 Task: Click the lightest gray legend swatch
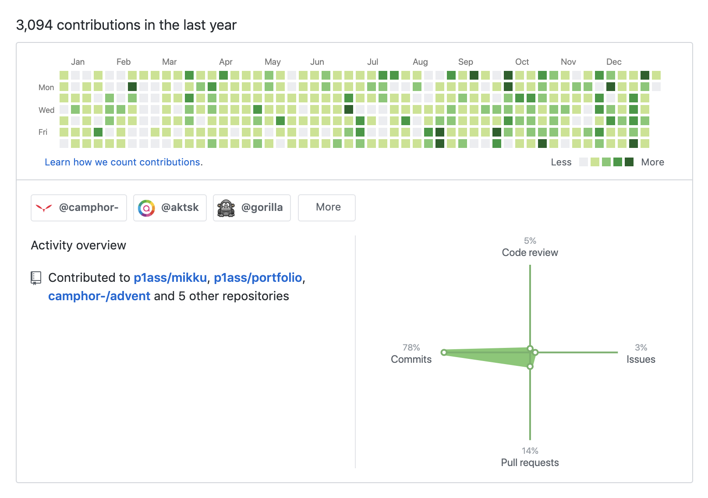[x=583, y=162]
